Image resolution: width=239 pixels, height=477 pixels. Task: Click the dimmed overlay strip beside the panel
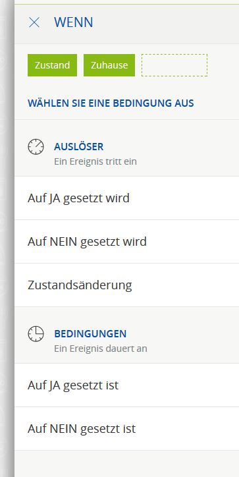pos(7,238)
